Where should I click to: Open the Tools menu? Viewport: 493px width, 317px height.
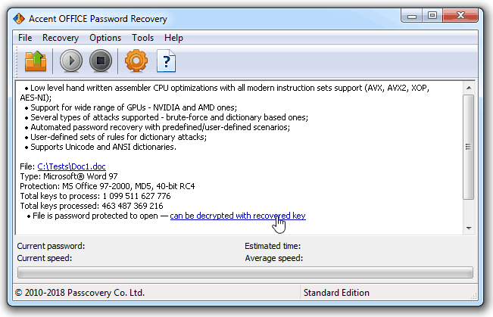[142, 38]
